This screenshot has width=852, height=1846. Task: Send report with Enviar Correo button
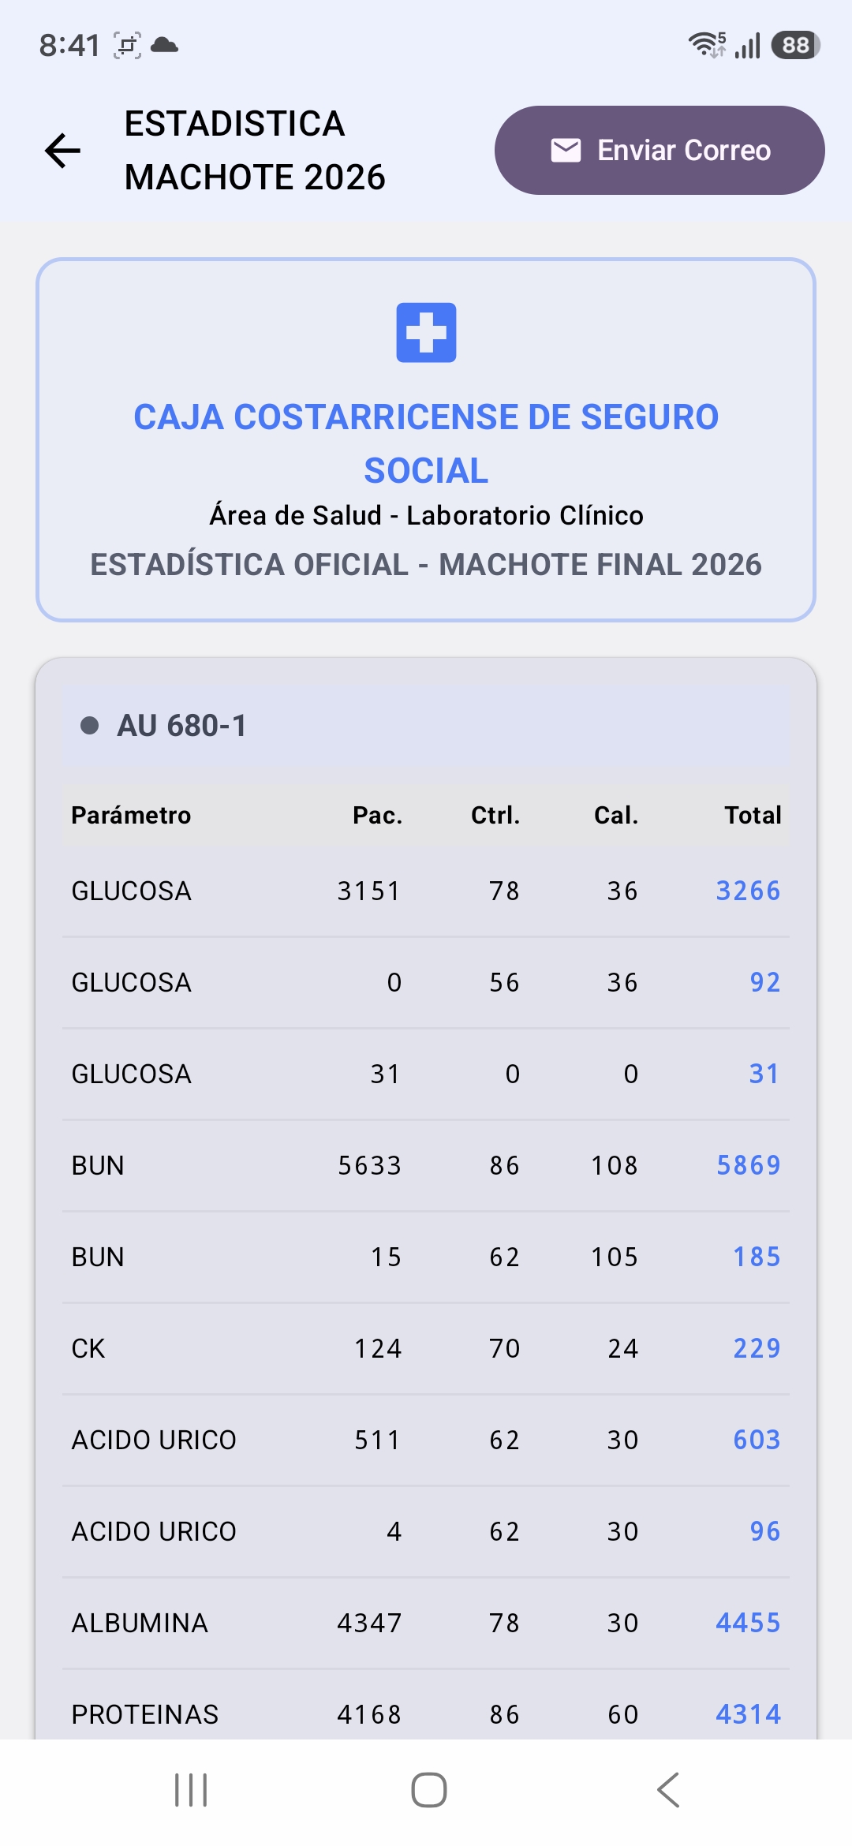coord(660,151)
